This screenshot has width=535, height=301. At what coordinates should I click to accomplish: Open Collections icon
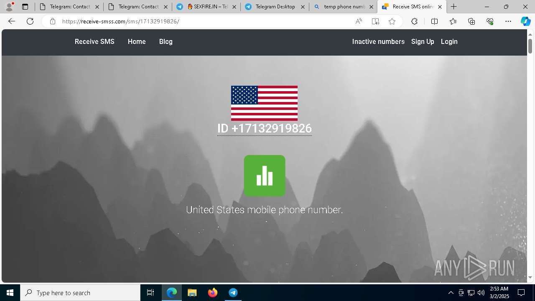click(471, 21)
